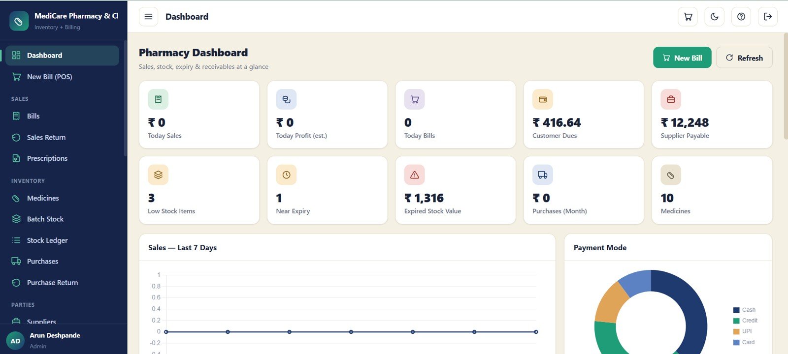Click Medicines pill icon in sidebar
The image size is (788, 354).
click(x=16, y=198)
